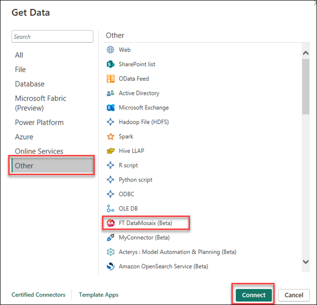Click the FT DataMosaix red icon
This screenshot has height=305, width=317.
pyautogui.click(x=110, y=223)
